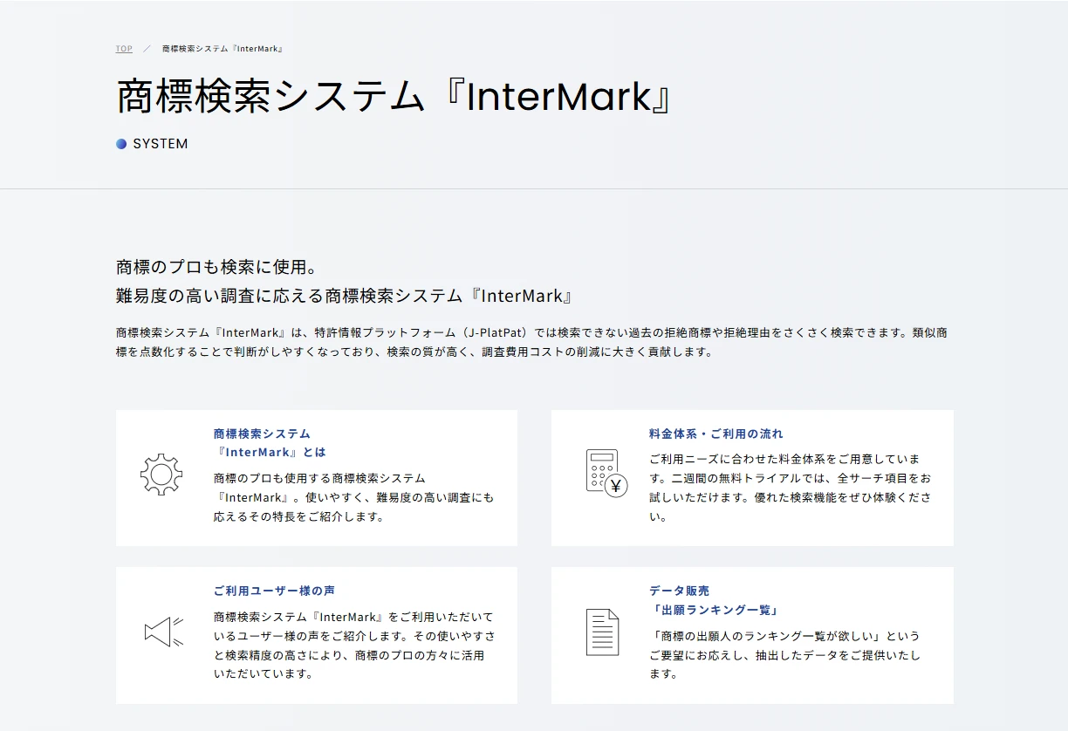Click the ranking data card description text
The width and height of the screenshot is (1068, 731).
[785, 654]
